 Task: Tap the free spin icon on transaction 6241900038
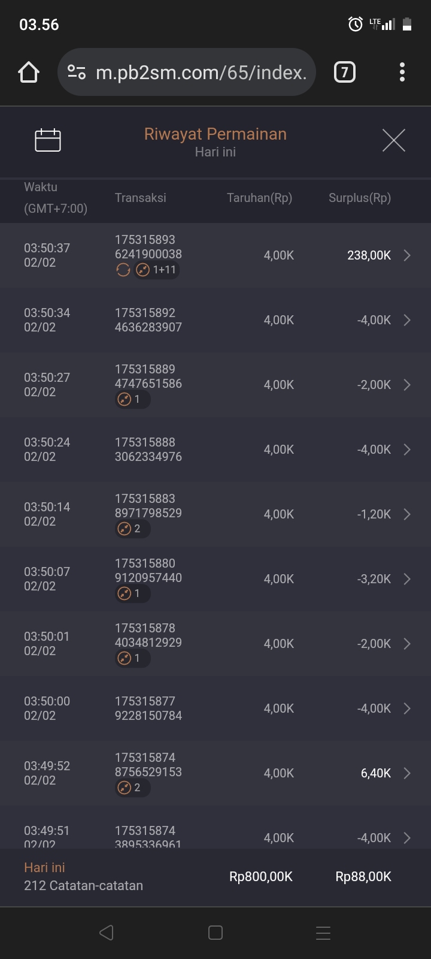click(123, 270)
